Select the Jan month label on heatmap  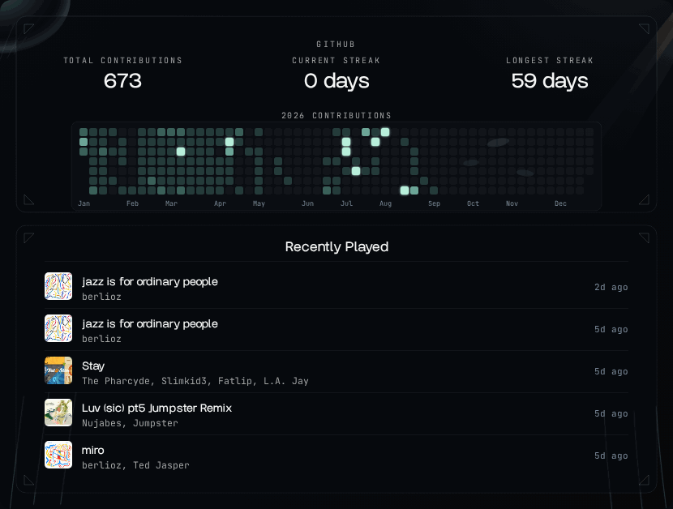pos(84,203)
